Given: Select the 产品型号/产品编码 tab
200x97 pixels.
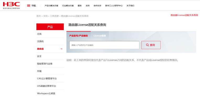Looking at the screenshot, I should [78, 36].
